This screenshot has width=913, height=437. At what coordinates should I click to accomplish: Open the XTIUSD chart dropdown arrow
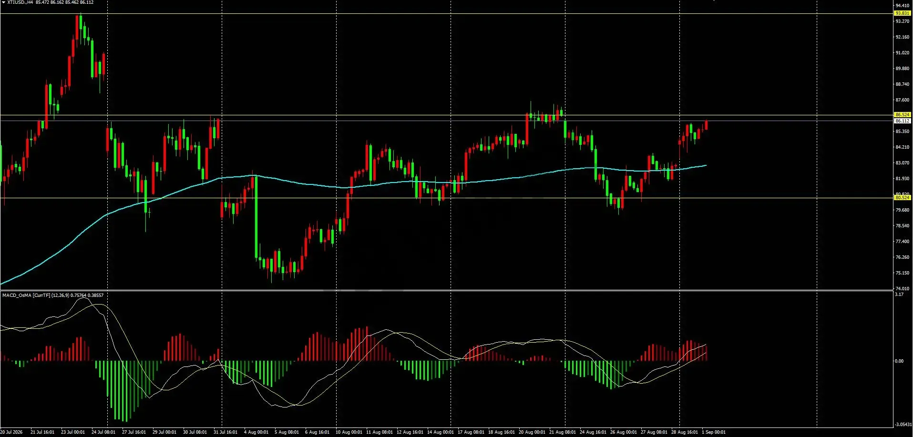click(3, 2)
